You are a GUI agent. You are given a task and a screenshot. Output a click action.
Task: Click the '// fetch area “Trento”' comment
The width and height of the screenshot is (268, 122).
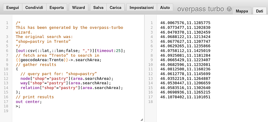[57, 55]
